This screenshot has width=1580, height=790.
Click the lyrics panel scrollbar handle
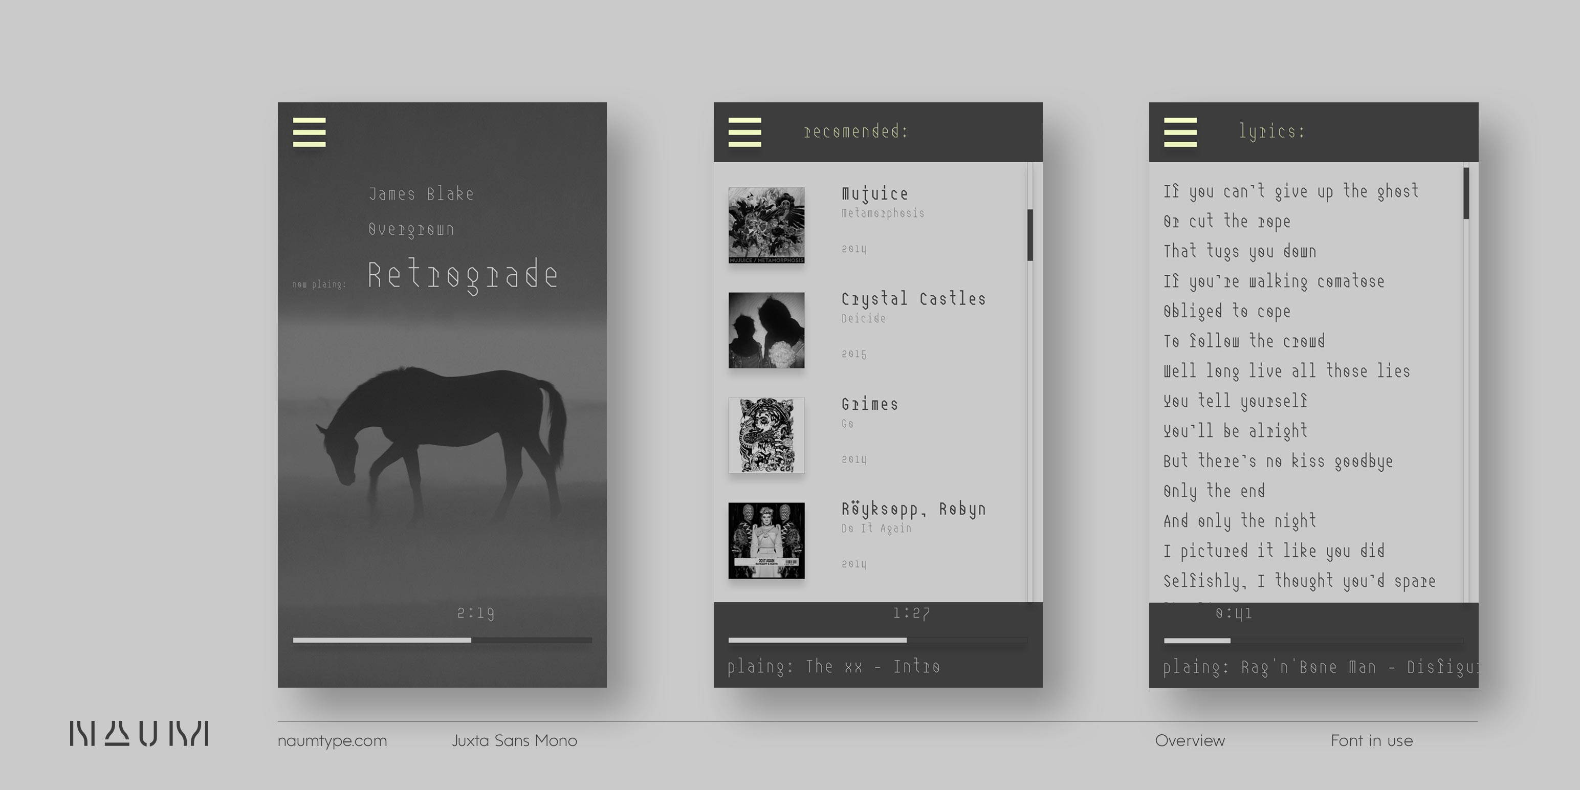[x=1466, y=193]
